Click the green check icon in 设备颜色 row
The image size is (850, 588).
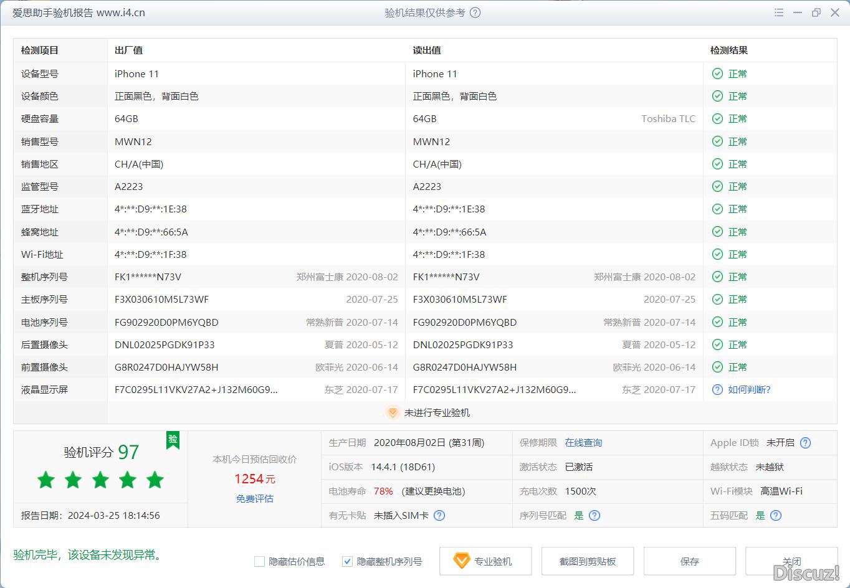click(x=717, y=96)
